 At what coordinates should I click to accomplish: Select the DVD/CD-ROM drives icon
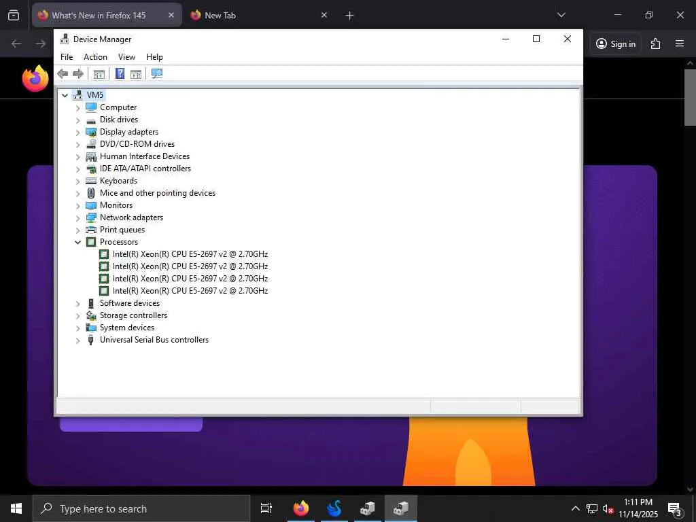pos(91,144)
